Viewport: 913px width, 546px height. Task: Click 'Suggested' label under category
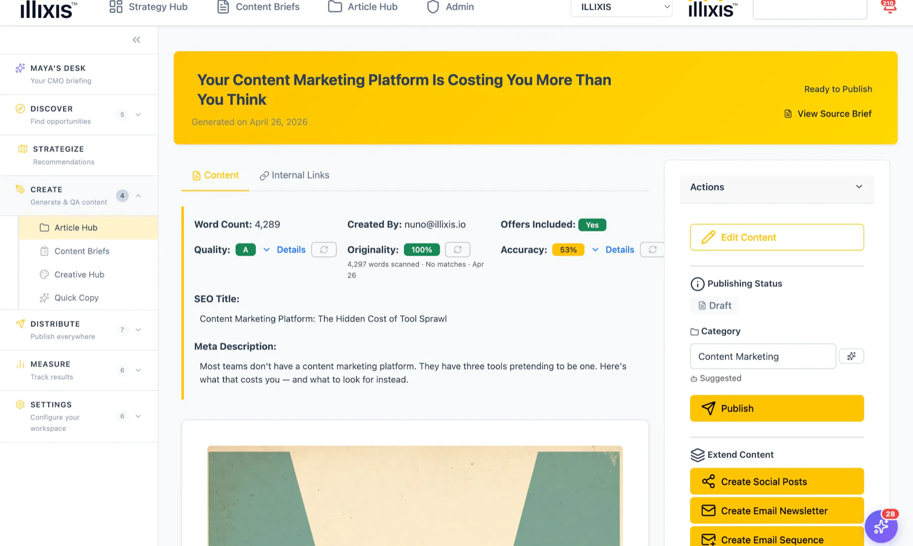pyautogui.click(x=720, y=378)
